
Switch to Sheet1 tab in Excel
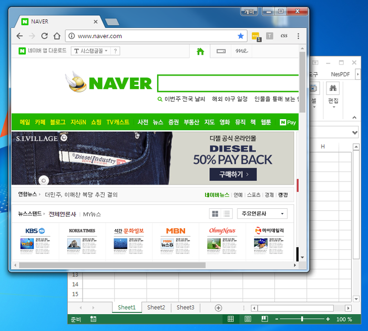pos(127,307)
